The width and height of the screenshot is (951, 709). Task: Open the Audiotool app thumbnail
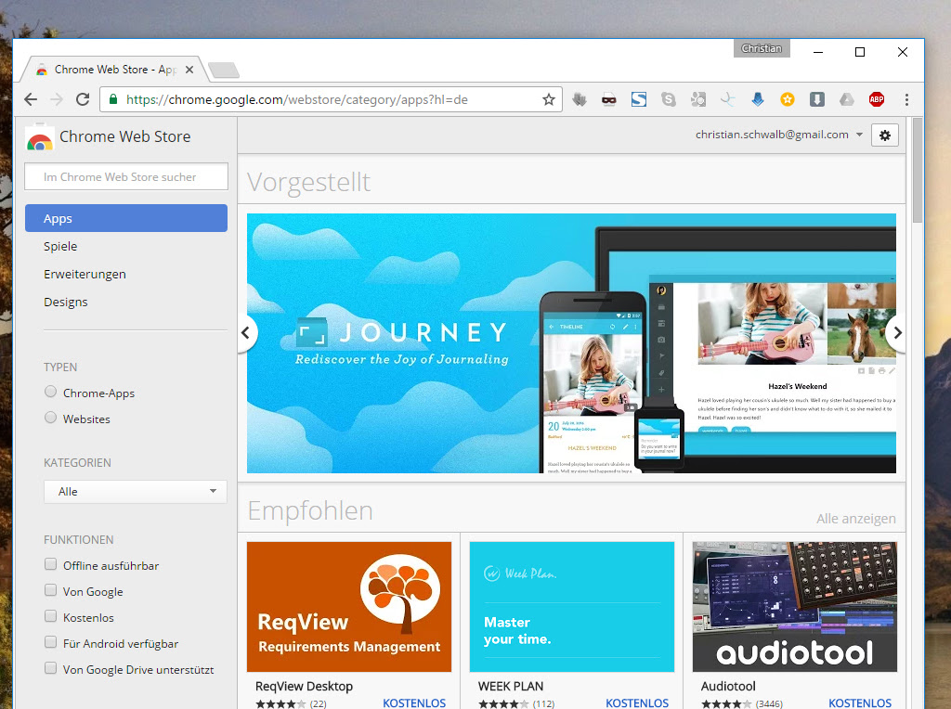795,607
